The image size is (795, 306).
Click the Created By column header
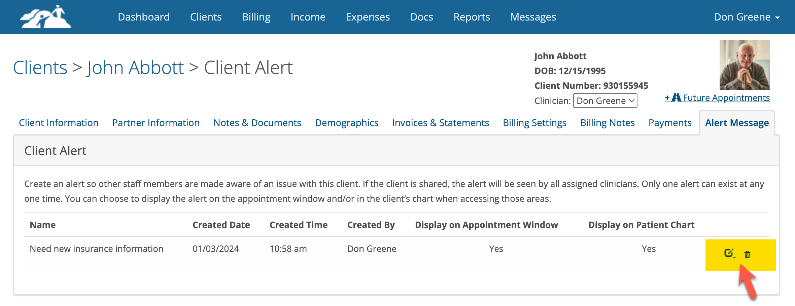point(371,225)
